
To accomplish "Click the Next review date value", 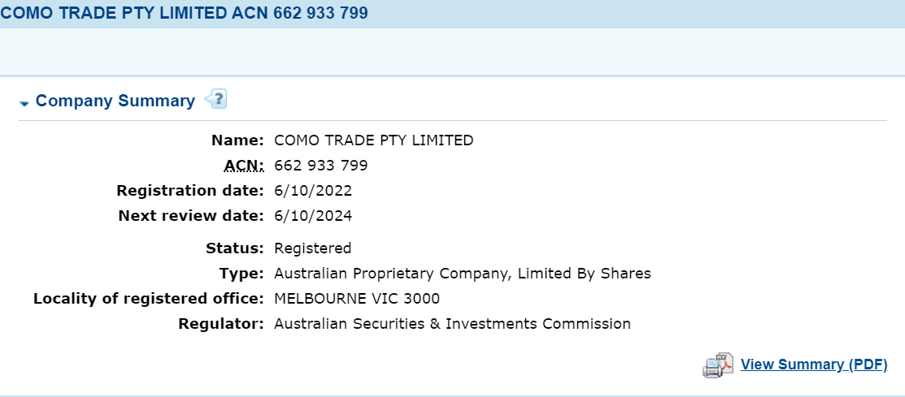I will pos(313,216).
